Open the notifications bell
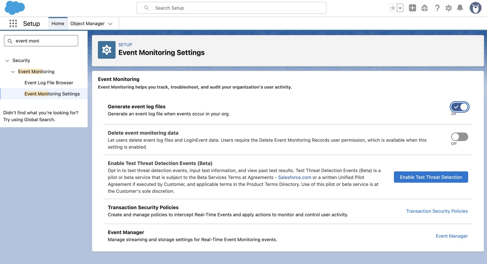Image resolution: width=487 pixels, height=264 pixels. click(460, 8)
